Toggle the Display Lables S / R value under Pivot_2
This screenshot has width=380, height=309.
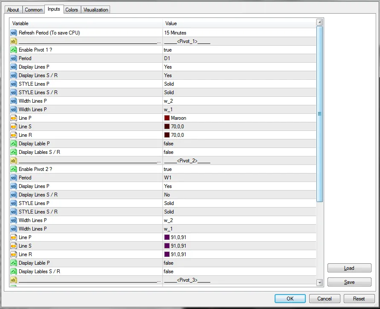[168, 271]
